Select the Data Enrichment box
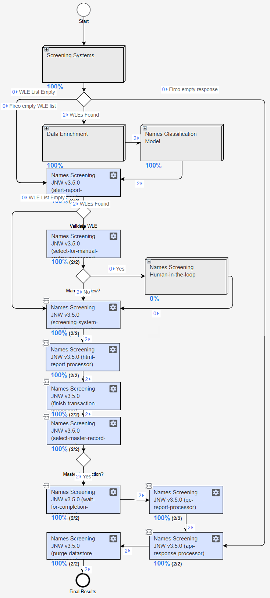 point(84,143)
